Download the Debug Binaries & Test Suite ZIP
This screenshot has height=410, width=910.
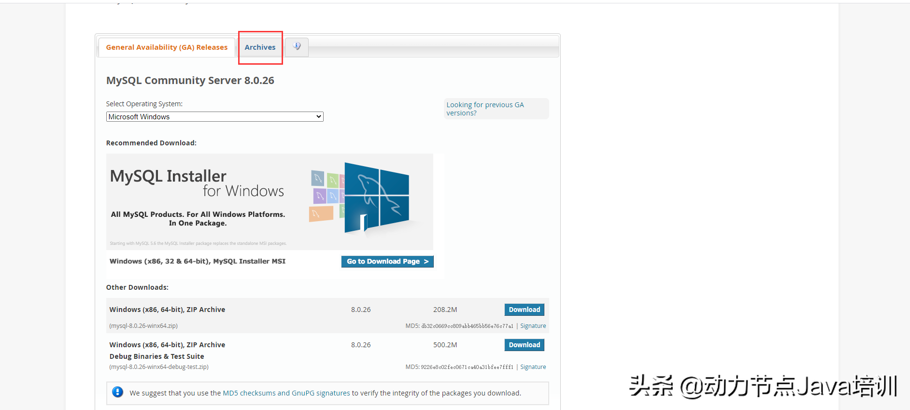524,345
